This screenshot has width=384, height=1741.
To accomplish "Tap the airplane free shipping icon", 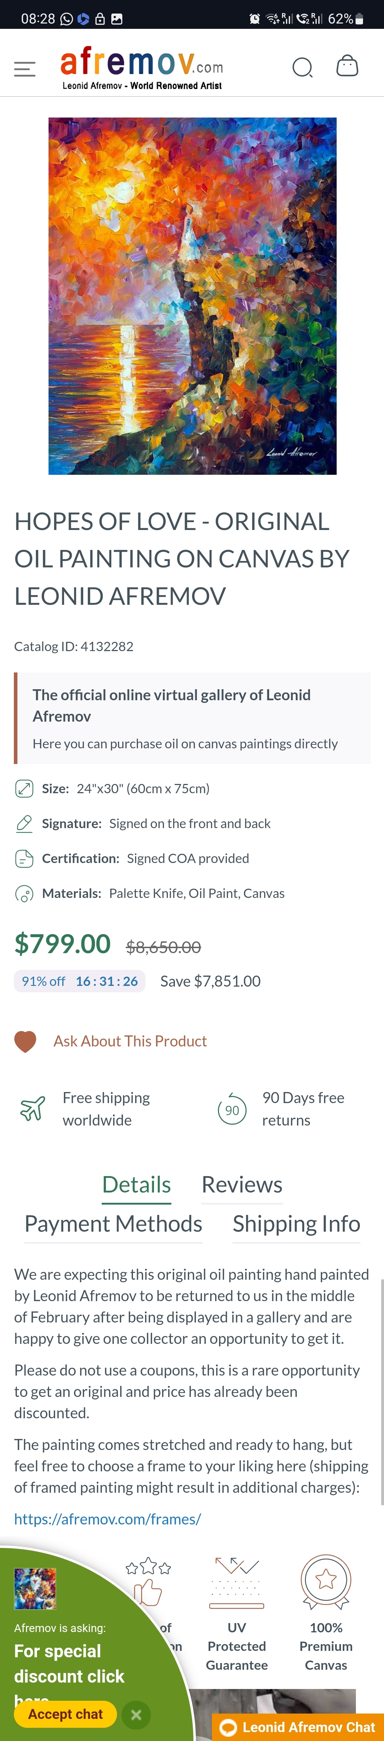I will pos(32,1108).
